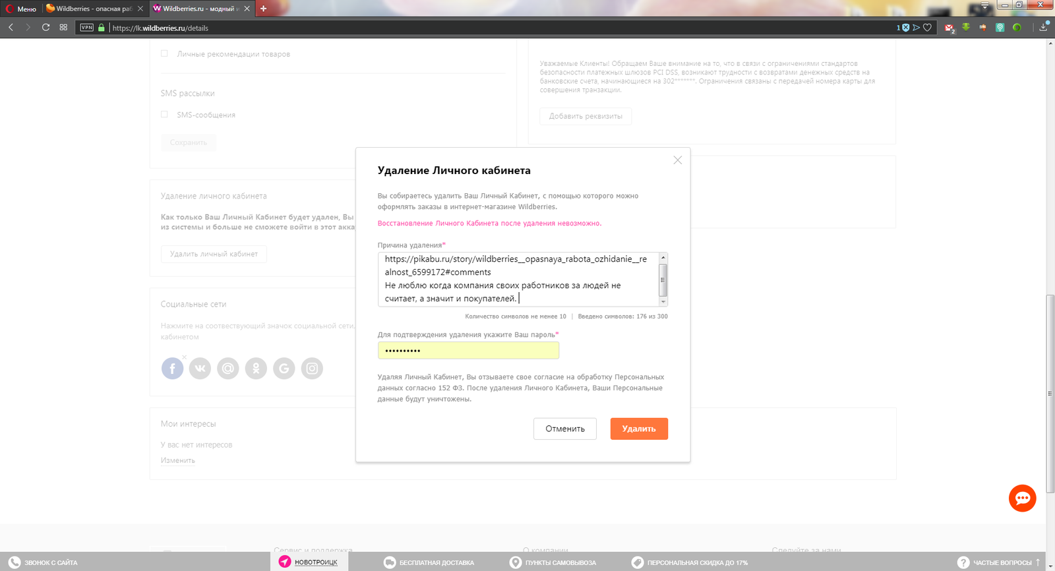Viewport: 1055px width, 571px height.
Task: Close the account deletion dialog
Action: tap(677, 160)
